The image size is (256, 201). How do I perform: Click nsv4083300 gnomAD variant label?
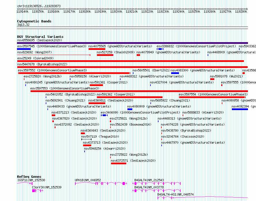click(203, 70)
